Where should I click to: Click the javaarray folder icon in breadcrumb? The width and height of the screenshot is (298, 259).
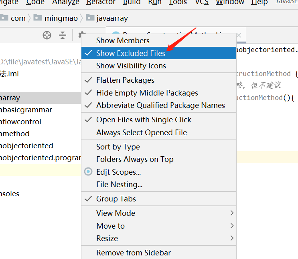tap(90, 18)
